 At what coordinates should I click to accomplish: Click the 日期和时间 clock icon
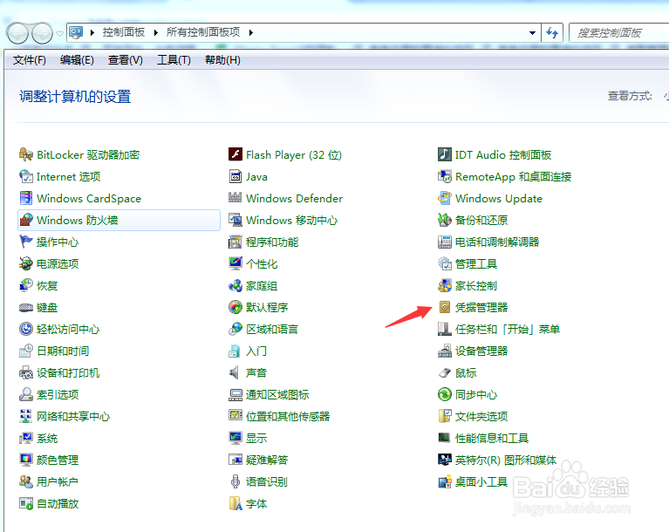coord(26,351)
